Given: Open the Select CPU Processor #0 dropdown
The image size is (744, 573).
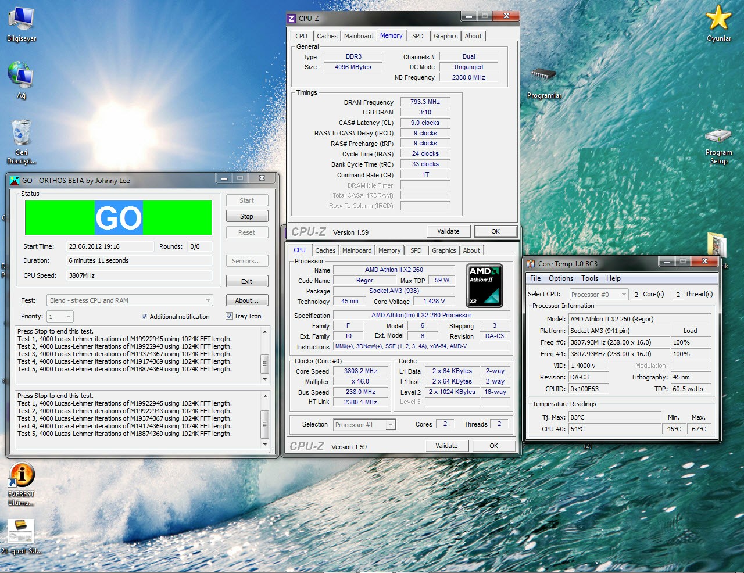Looking at the screenshot, I should tap(599, 295).
